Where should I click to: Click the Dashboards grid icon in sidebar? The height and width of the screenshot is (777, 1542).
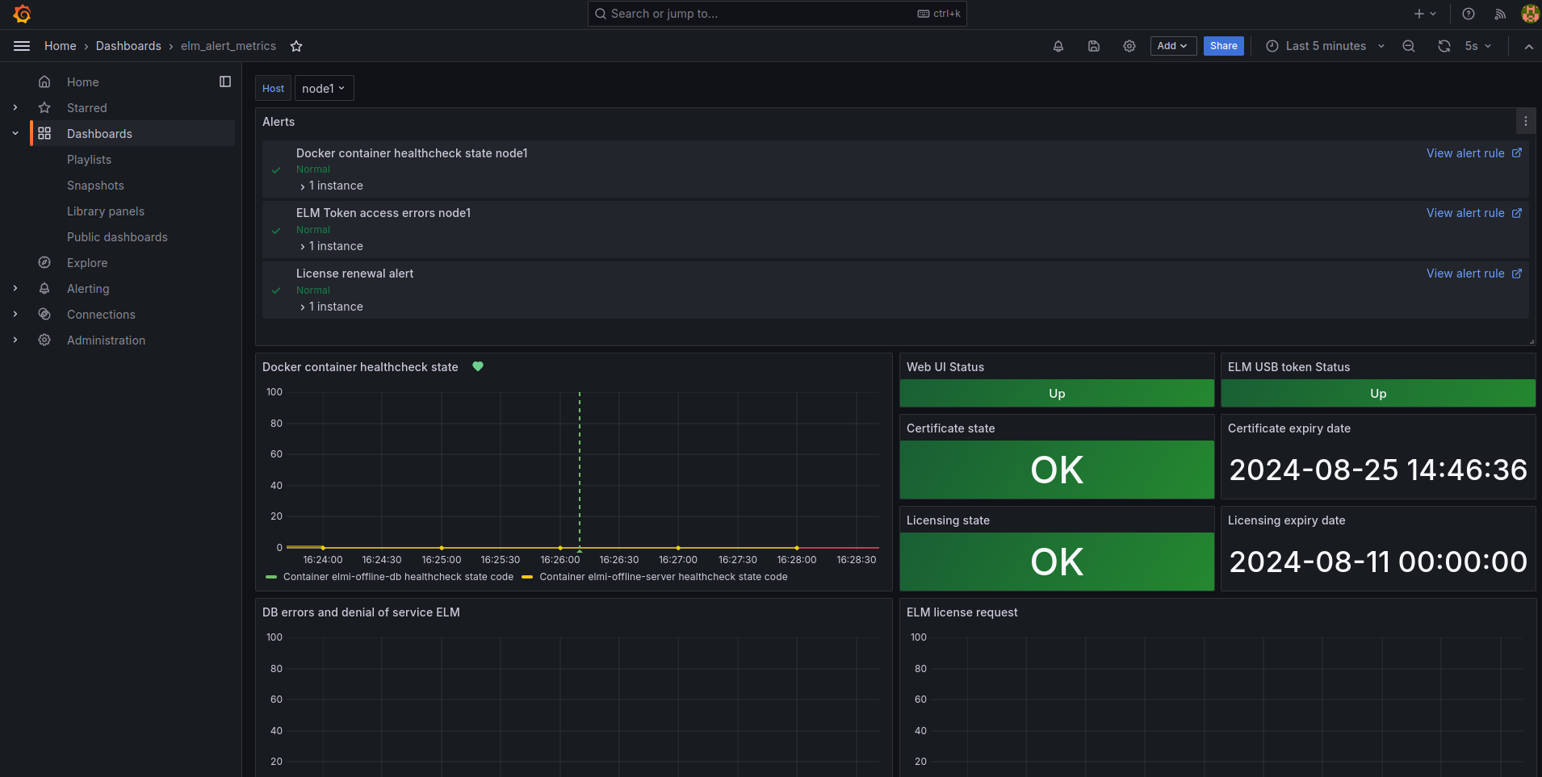pyautogui.click(x=44, y=133)
